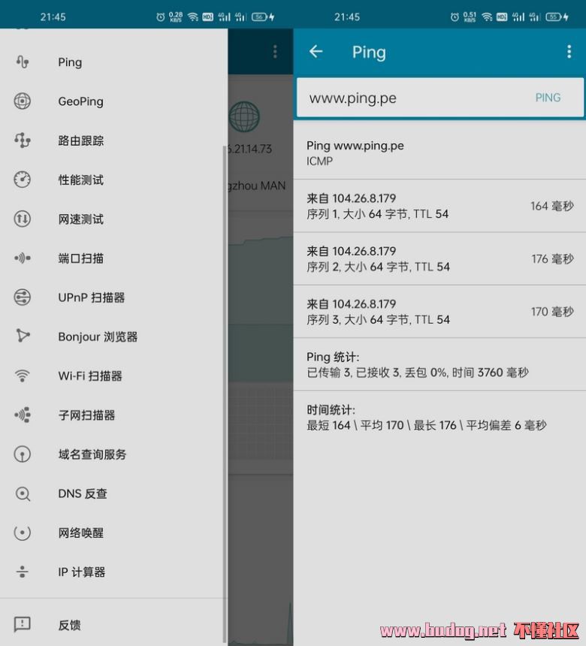Tap the DNS 反查 magnifier icon

(23, 494)
